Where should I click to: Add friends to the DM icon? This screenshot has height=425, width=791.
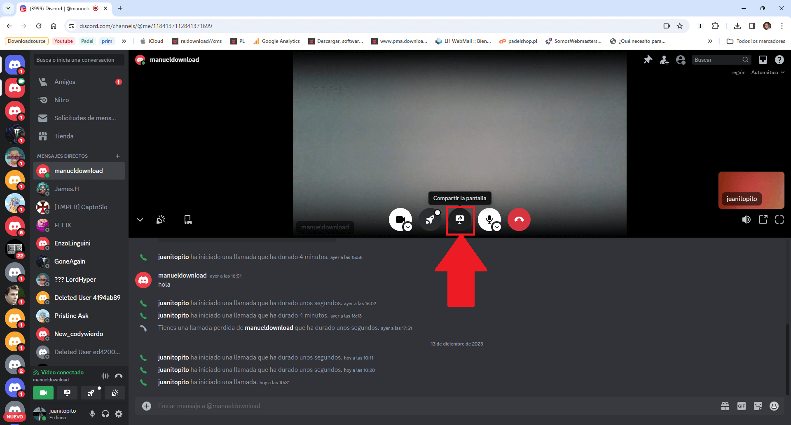click(665, 60)
